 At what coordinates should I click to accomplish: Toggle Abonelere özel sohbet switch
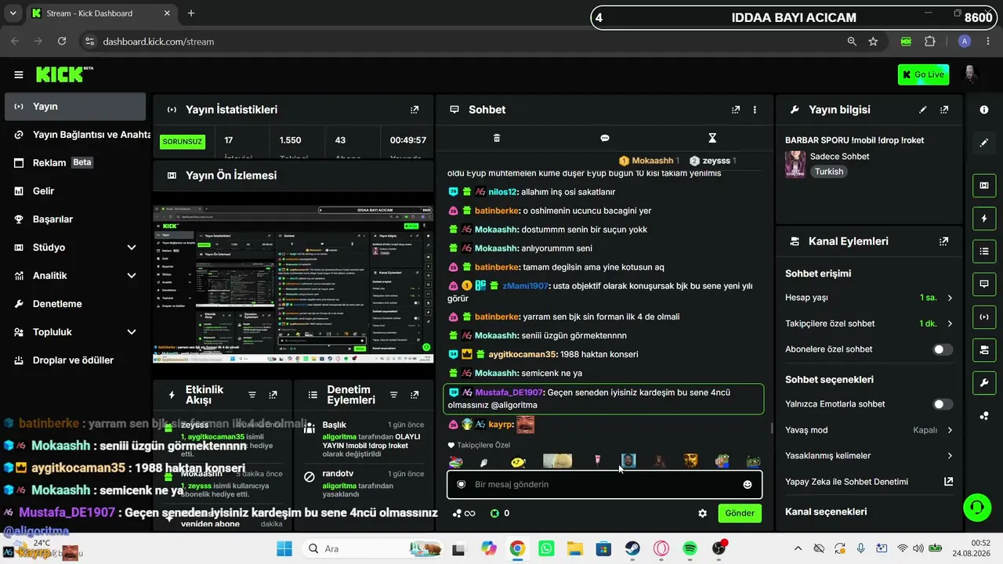click(943, 349)
